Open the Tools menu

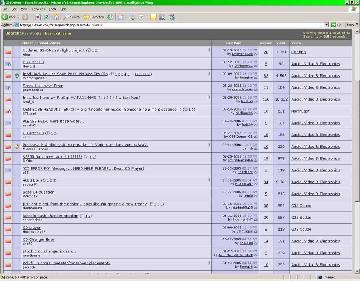pyautogui.click(x=52, y=9)
